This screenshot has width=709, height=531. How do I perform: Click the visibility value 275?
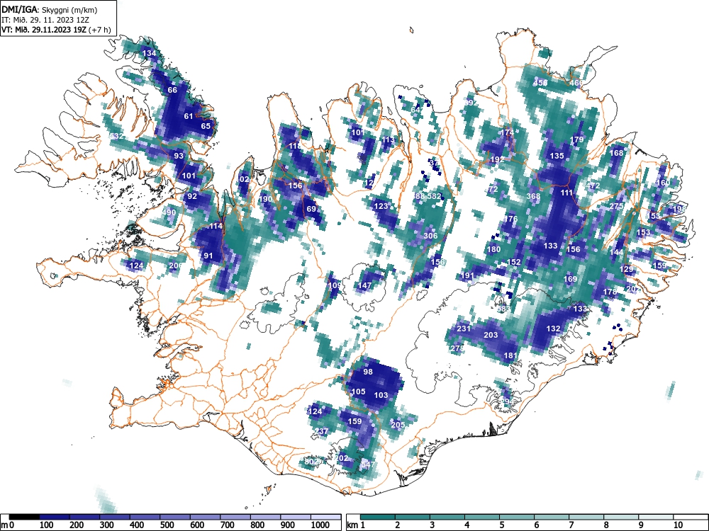616,206
